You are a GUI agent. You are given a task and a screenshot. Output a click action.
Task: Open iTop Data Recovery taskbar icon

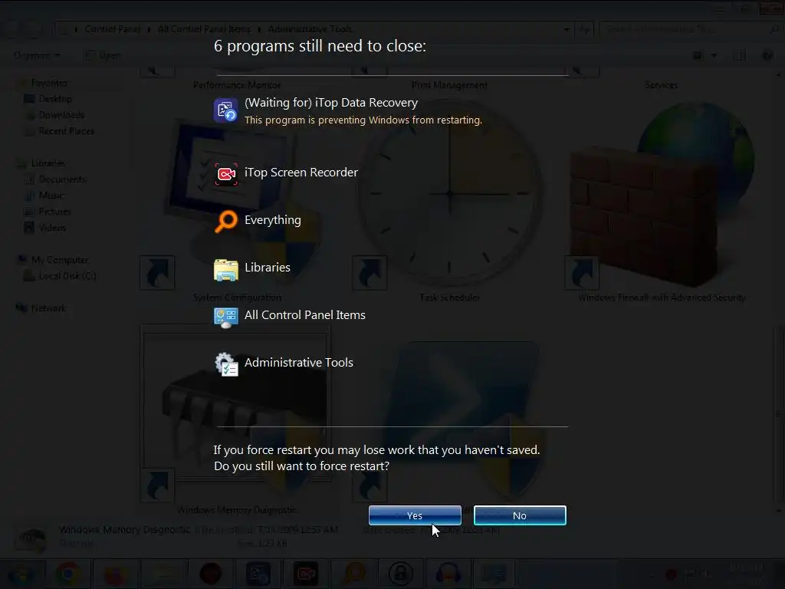tap(258, 574)
